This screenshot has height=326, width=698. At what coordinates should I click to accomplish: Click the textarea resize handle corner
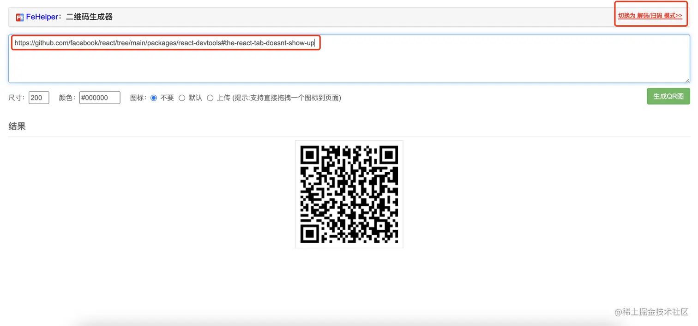point(687,80)
